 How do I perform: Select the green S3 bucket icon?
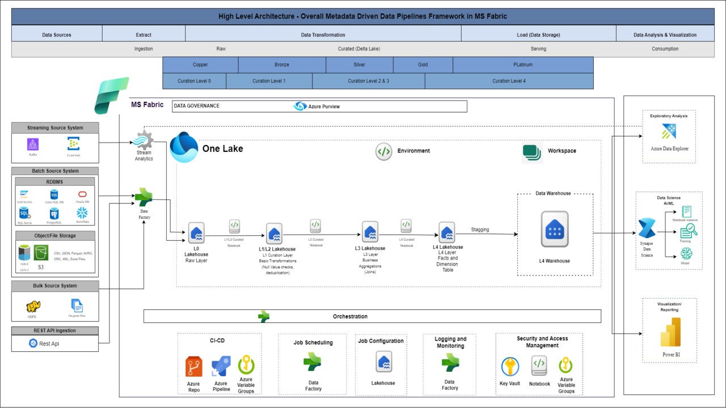(x=41, y=252)
